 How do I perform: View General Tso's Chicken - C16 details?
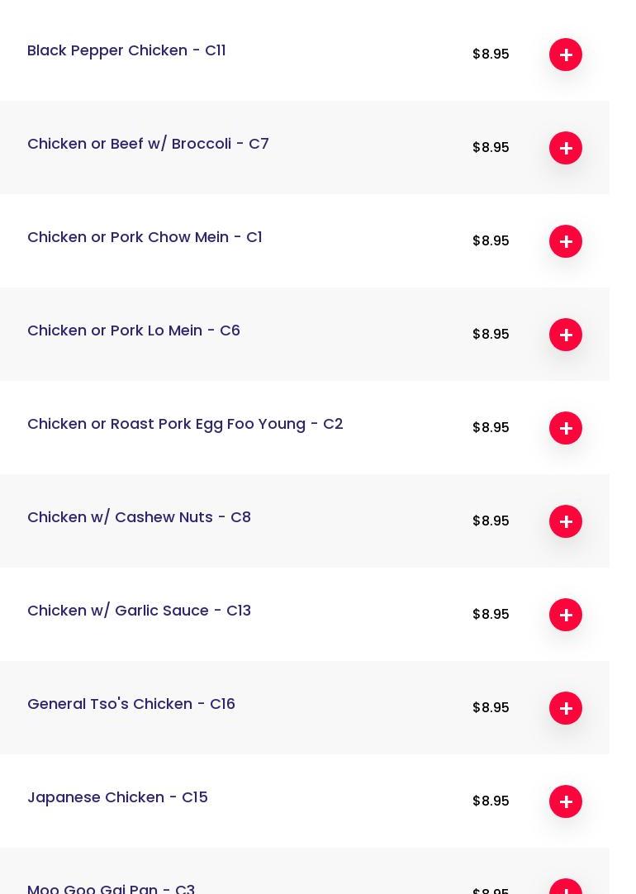click(x=131, y=704)
